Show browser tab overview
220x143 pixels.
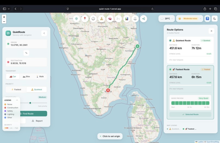pyautogui.click(x=216, y=9)
